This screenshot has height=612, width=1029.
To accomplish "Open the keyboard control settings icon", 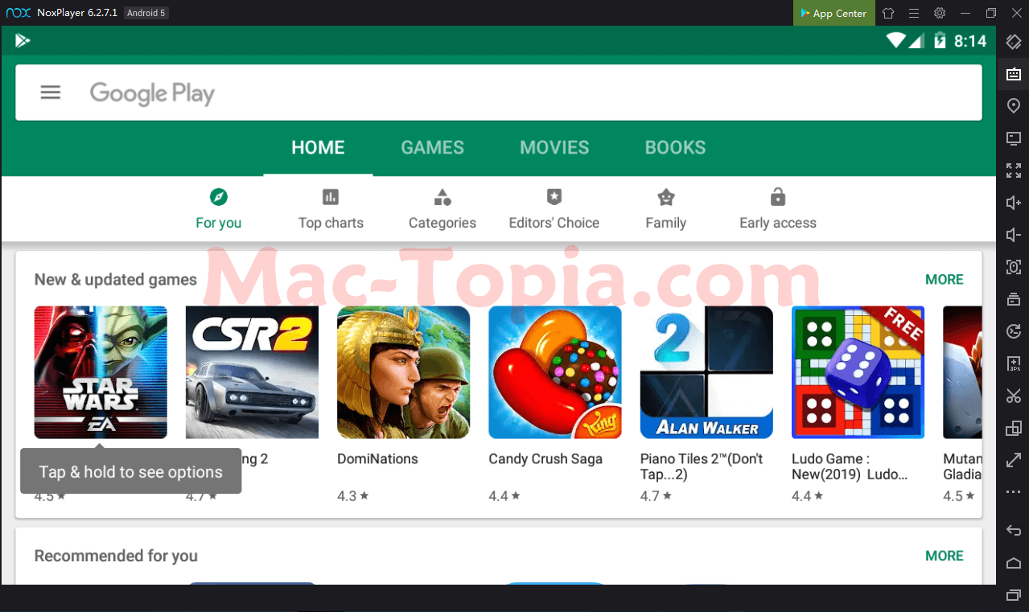I will click(1014, 74).
